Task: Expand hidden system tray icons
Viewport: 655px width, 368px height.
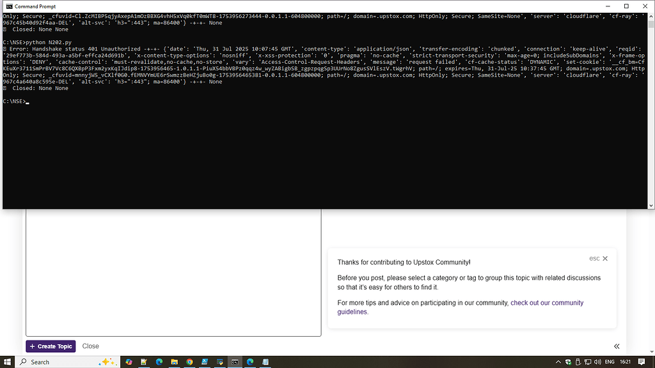Action: 558,362
